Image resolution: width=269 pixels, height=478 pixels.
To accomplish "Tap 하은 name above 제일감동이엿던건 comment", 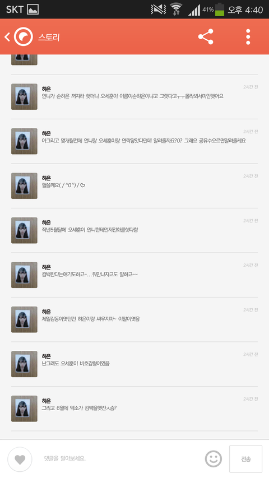I will pos(47,312).
